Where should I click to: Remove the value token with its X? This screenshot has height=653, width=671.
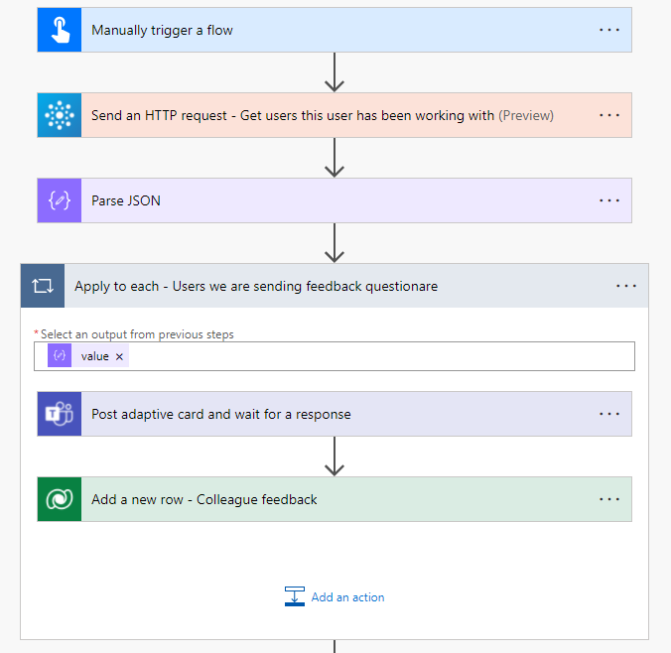click(x=120, y=357)
